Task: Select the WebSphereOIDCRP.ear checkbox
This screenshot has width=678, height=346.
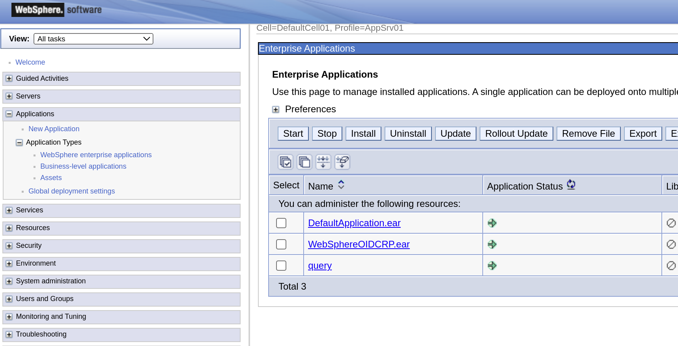Action: (x=281, y=244)
